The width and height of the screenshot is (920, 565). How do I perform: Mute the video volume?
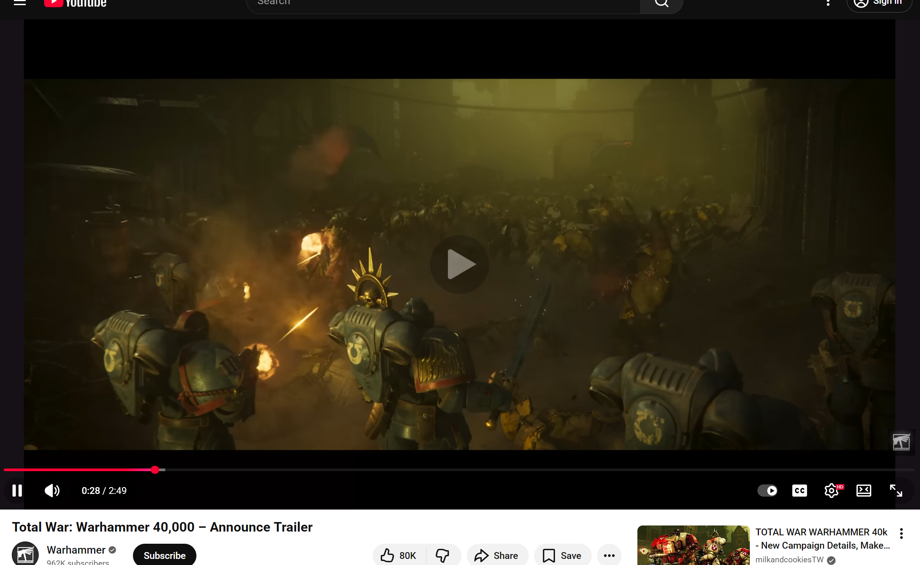52,491
